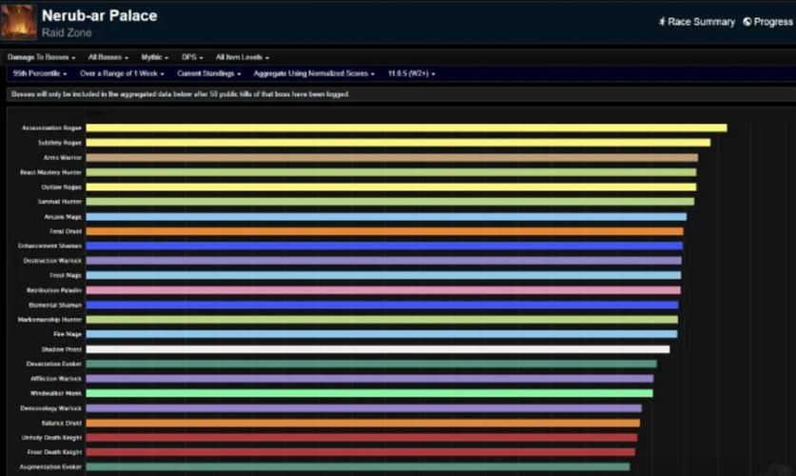Select the Beast Mastery Hunter label
The height and width of the screenshot is (476, 796).
point(50,172)
